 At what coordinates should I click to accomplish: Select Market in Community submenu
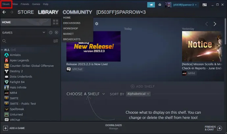pos(68,34)
